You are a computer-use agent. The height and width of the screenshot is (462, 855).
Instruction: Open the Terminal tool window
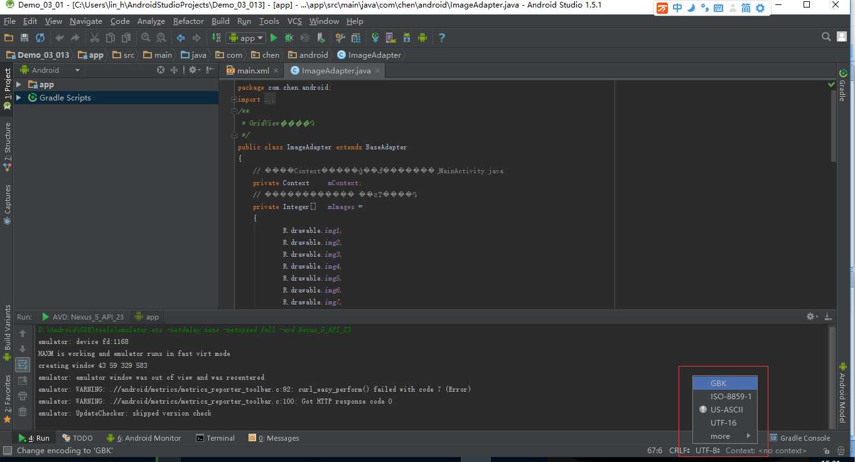[215, 438]
